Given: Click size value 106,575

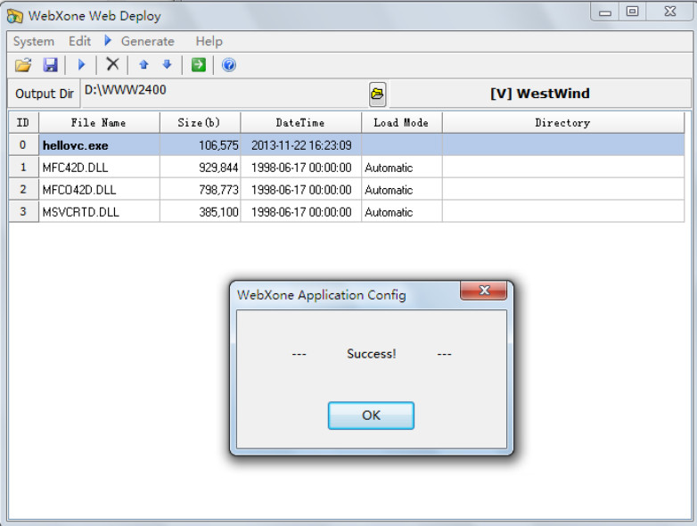Looking at the screenshot, I should [218, 145].
